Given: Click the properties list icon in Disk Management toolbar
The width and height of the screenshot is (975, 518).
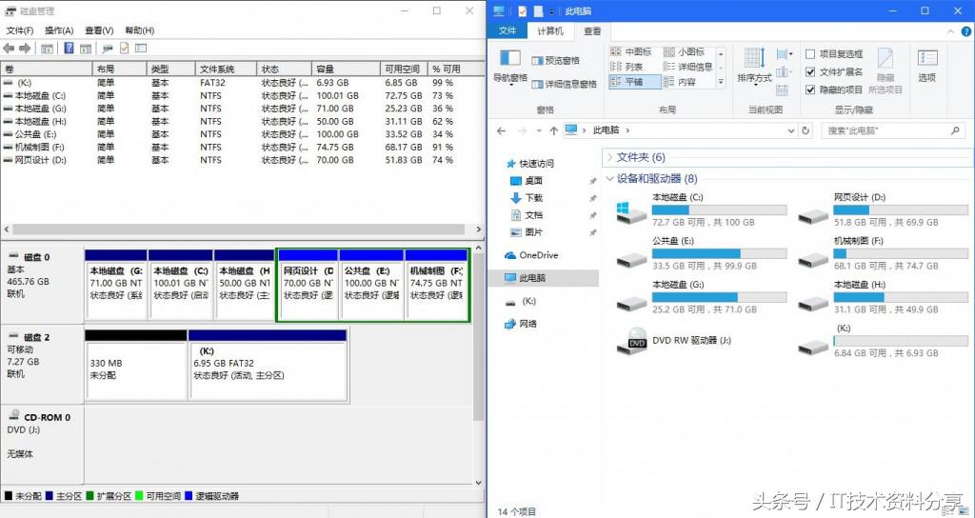Looking at the screenshot, I should pos(141,48).
